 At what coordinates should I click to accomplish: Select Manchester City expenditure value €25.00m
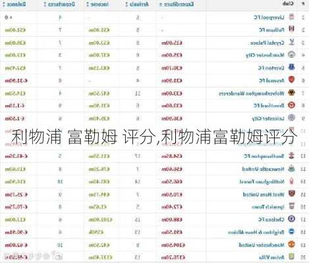coord(172,55)
